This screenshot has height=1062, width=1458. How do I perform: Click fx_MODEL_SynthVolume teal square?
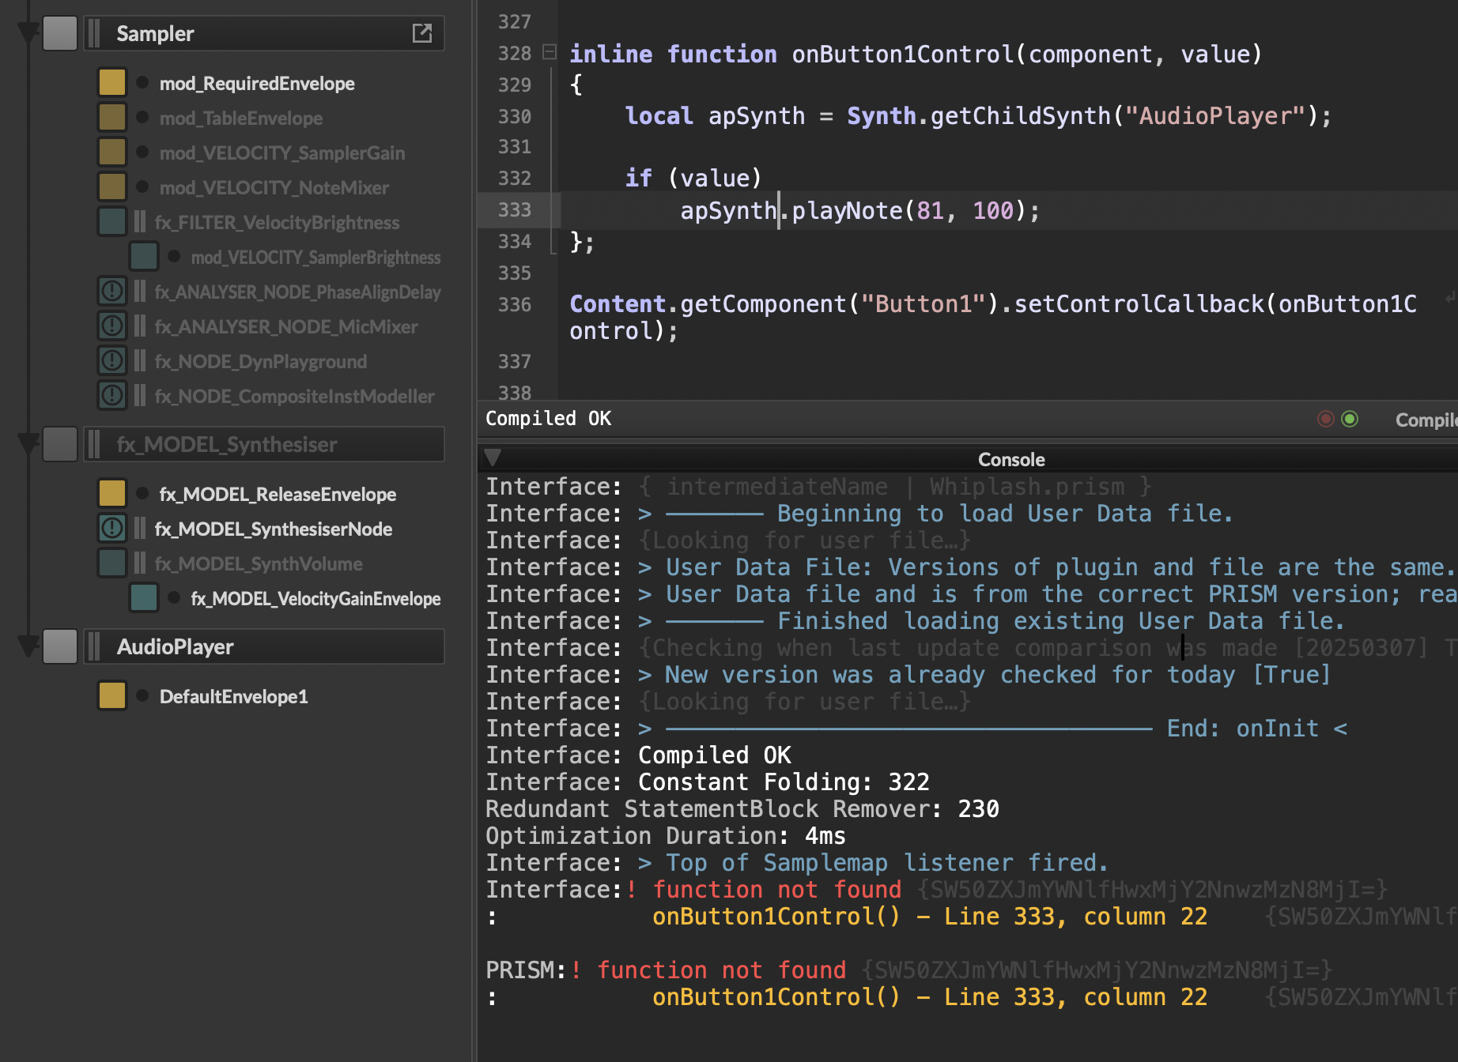tap(112, 563)
